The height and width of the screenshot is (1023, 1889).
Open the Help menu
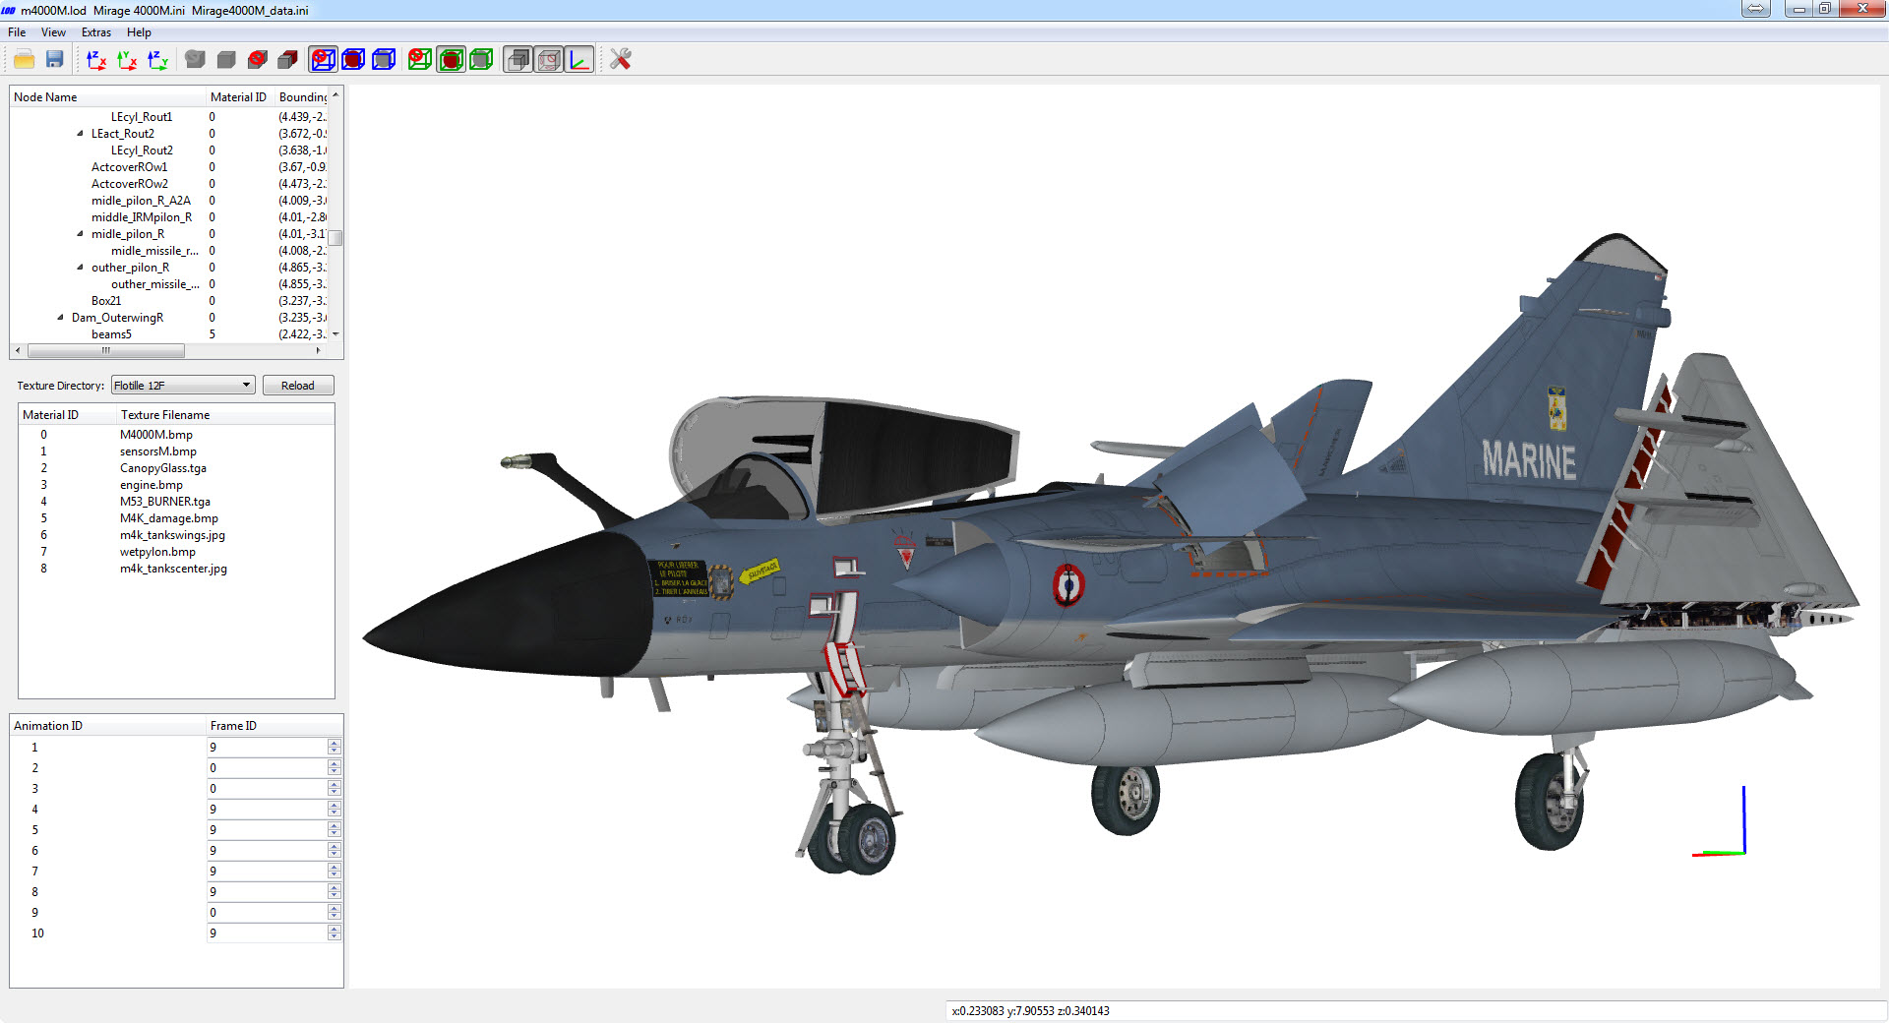pos(139,32)
